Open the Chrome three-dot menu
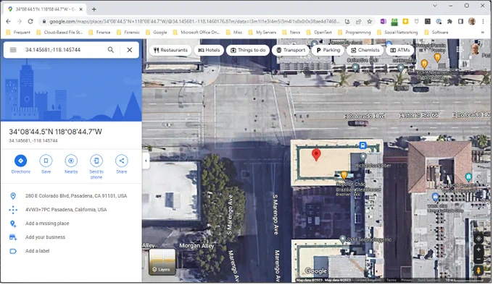Image resolution: width=493 pixels, height=285 pixels. pos(483,21)
